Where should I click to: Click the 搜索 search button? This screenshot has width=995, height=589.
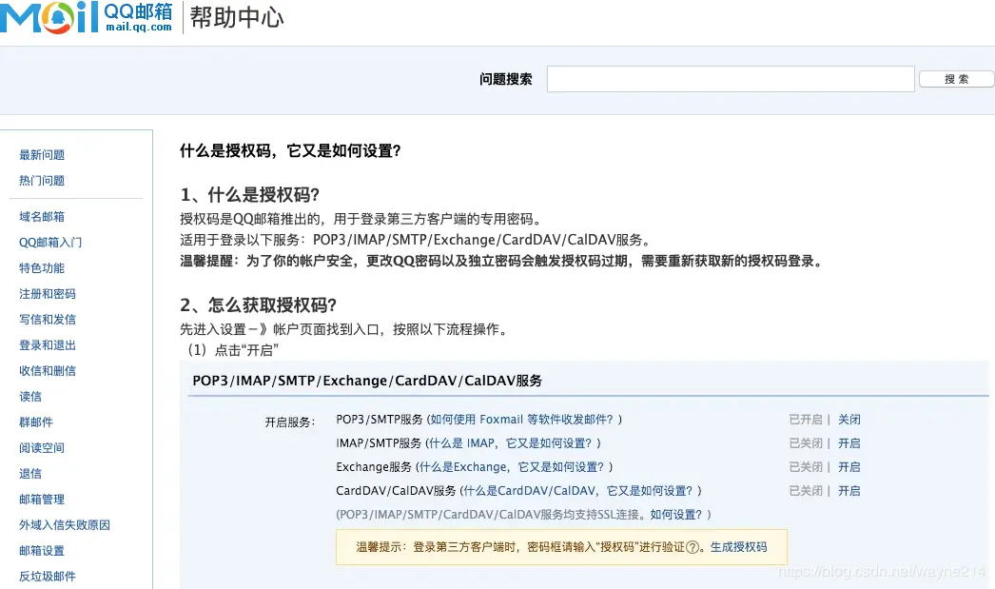coord(956,79)
